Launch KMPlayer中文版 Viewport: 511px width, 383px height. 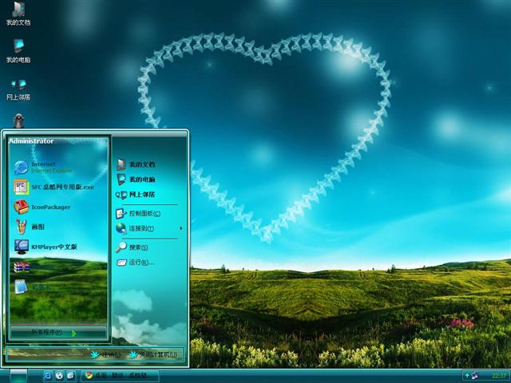46,247
